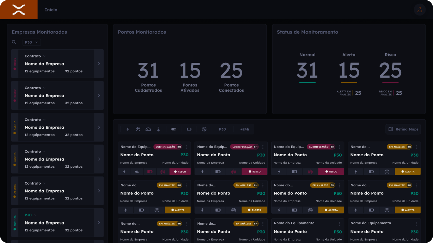This screenshot has height=243, width=433.
Task: Toggle the +24h filter in toolbar
Action: (245, 129)
